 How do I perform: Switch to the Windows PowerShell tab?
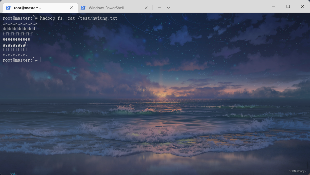(115, 8)
